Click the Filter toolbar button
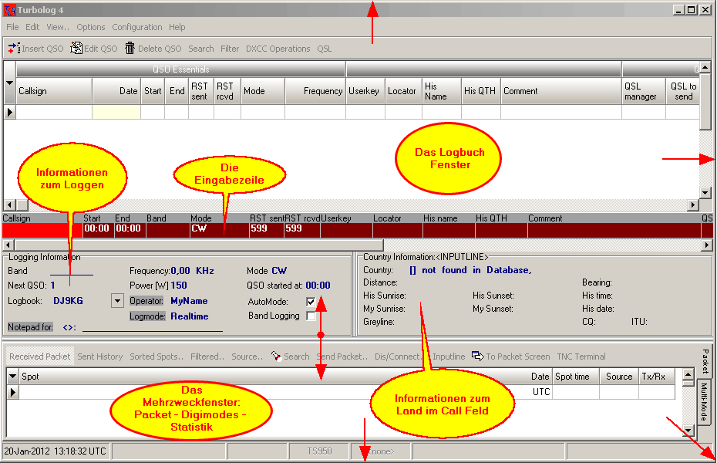This screenshot has width=717, height=463. click(230, 49)
